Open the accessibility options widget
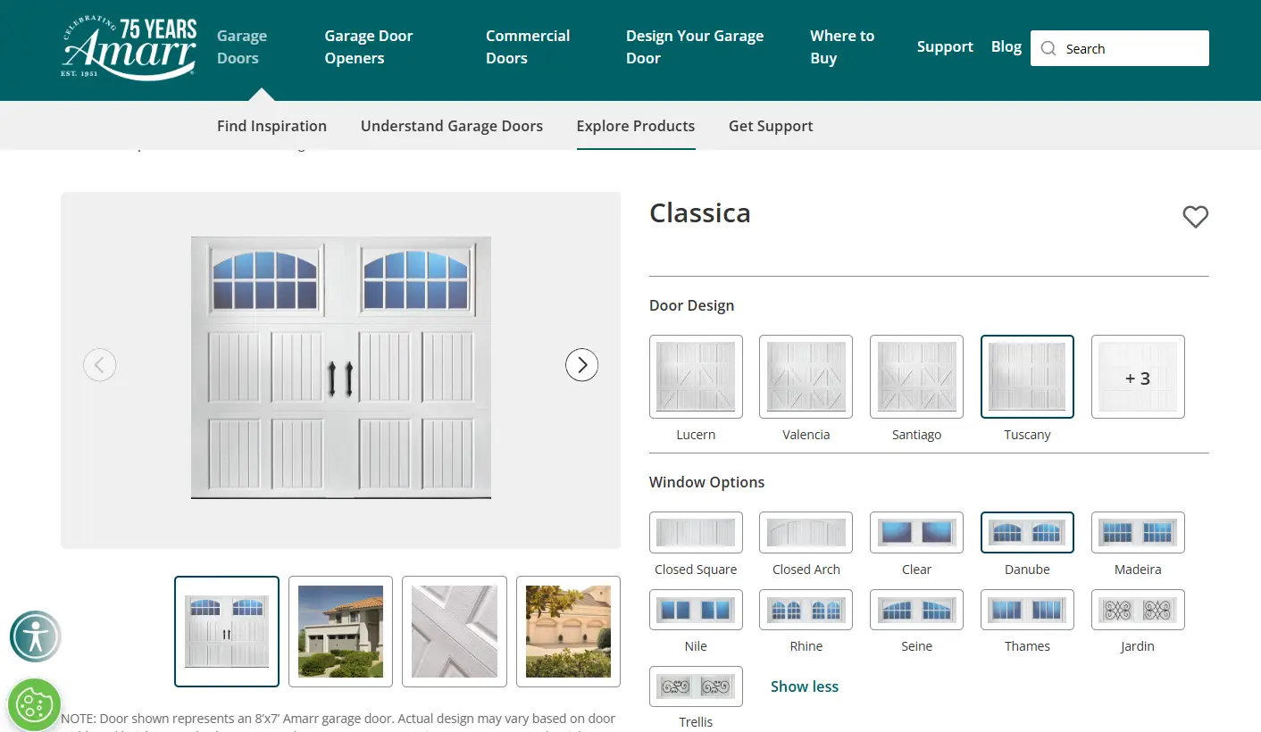This screenshot has height=732, width=1261. click(35, 636)
